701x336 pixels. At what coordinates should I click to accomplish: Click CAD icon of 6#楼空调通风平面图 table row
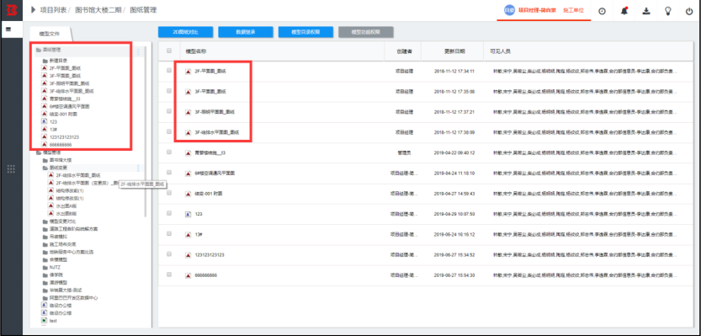coord(189,173)
